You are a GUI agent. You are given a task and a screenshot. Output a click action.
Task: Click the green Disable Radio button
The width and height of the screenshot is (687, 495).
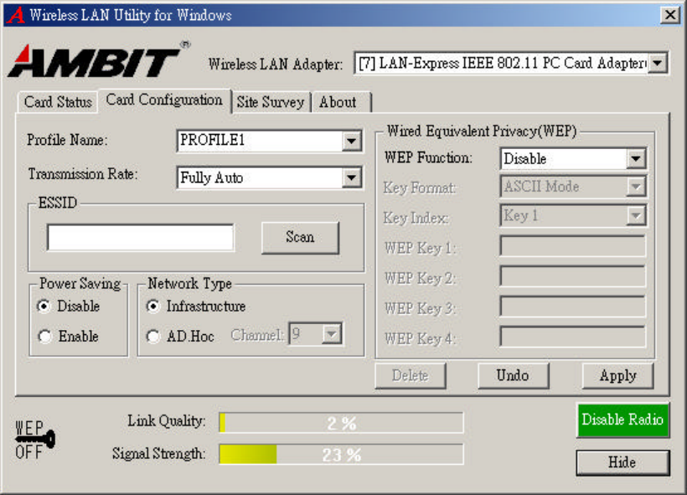click(x=622, y=420)
